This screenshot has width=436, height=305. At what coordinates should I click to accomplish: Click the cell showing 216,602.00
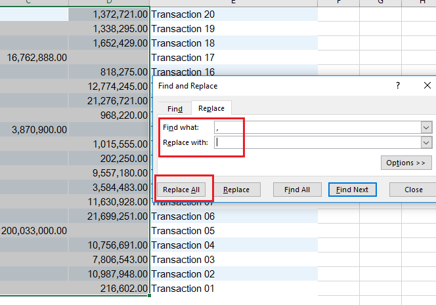pyautogui.click(x=109, y=289)
